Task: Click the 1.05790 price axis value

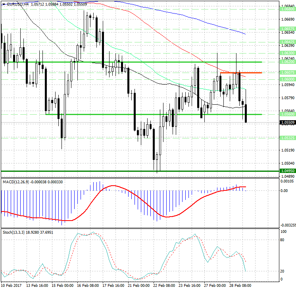Action: click(x=288, y=98)
